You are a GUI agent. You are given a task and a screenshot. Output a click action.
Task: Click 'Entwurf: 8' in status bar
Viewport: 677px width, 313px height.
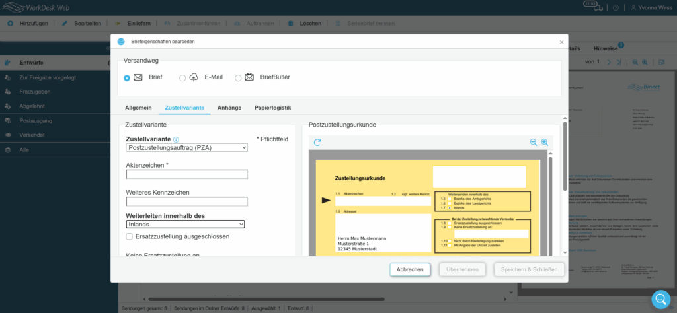pos(298,308)
